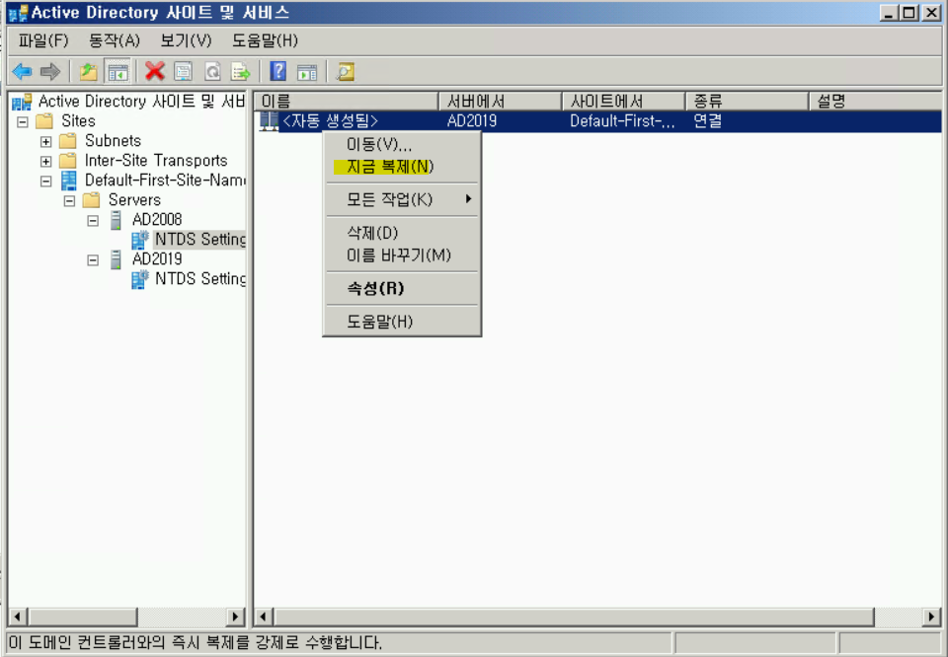
Task: Select the Servers tree item label
Action: click(135, 200)
